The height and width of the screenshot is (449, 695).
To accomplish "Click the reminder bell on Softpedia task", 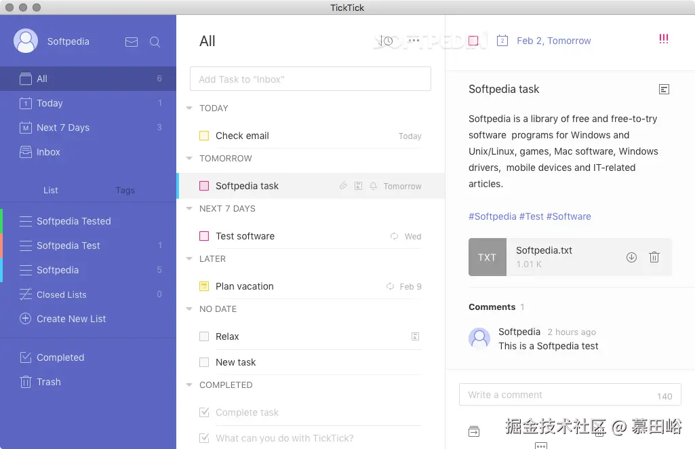I will [373, 186].
